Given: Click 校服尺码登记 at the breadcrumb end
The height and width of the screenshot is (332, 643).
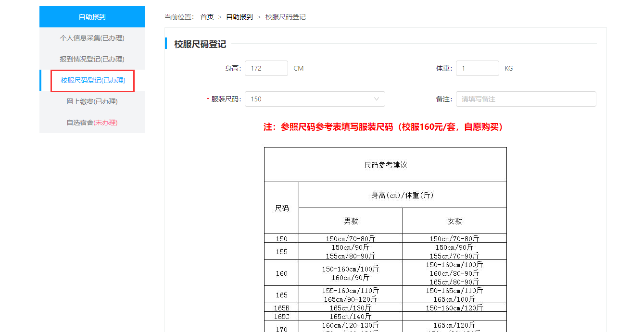Looking at the screenshot, I should coord(285,17).
